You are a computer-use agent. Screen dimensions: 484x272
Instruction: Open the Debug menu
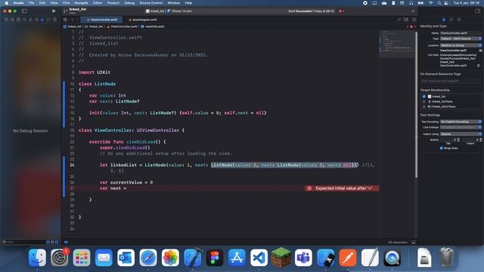click(129, 3)
